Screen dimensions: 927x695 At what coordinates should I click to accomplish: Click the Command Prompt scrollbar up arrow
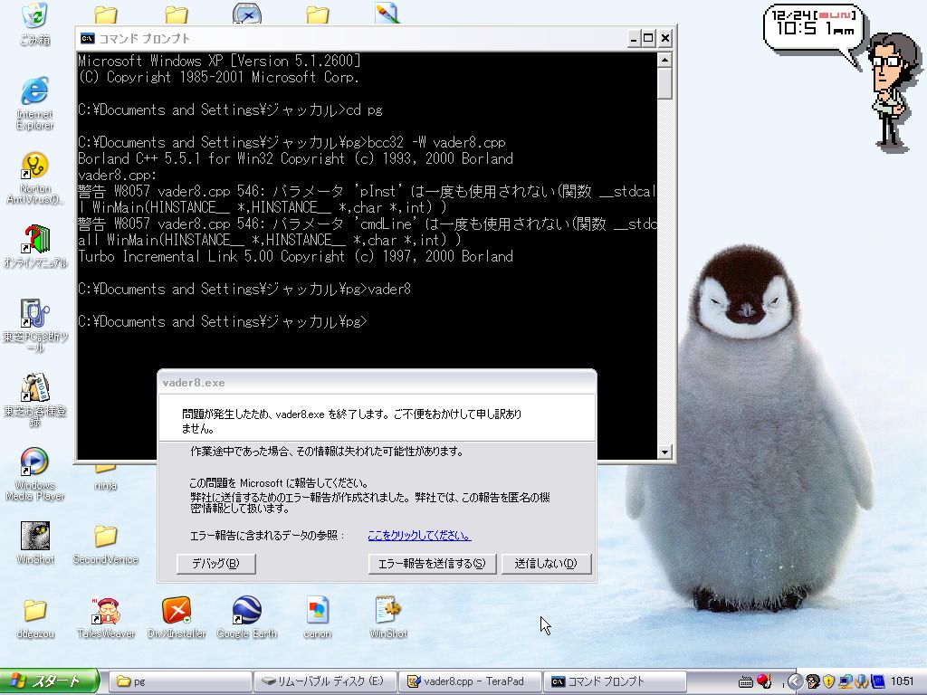664,60
